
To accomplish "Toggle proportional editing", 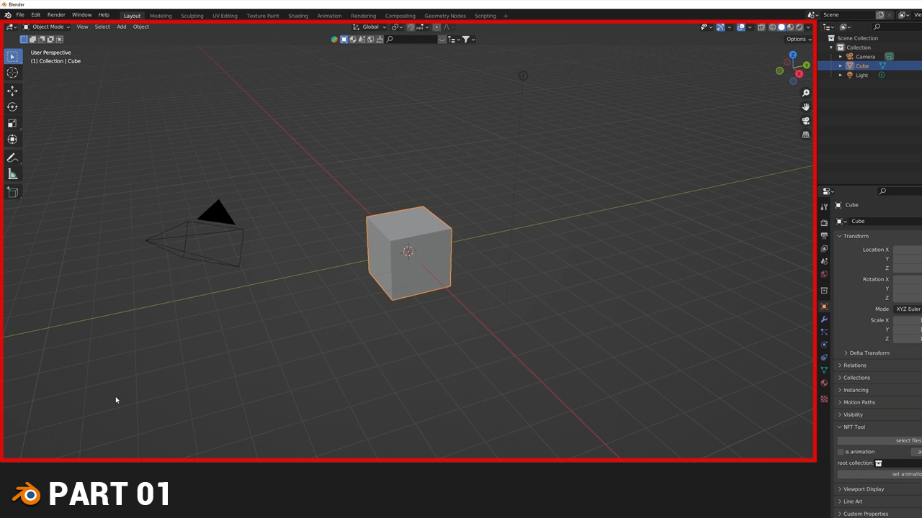I will [437, 27].
